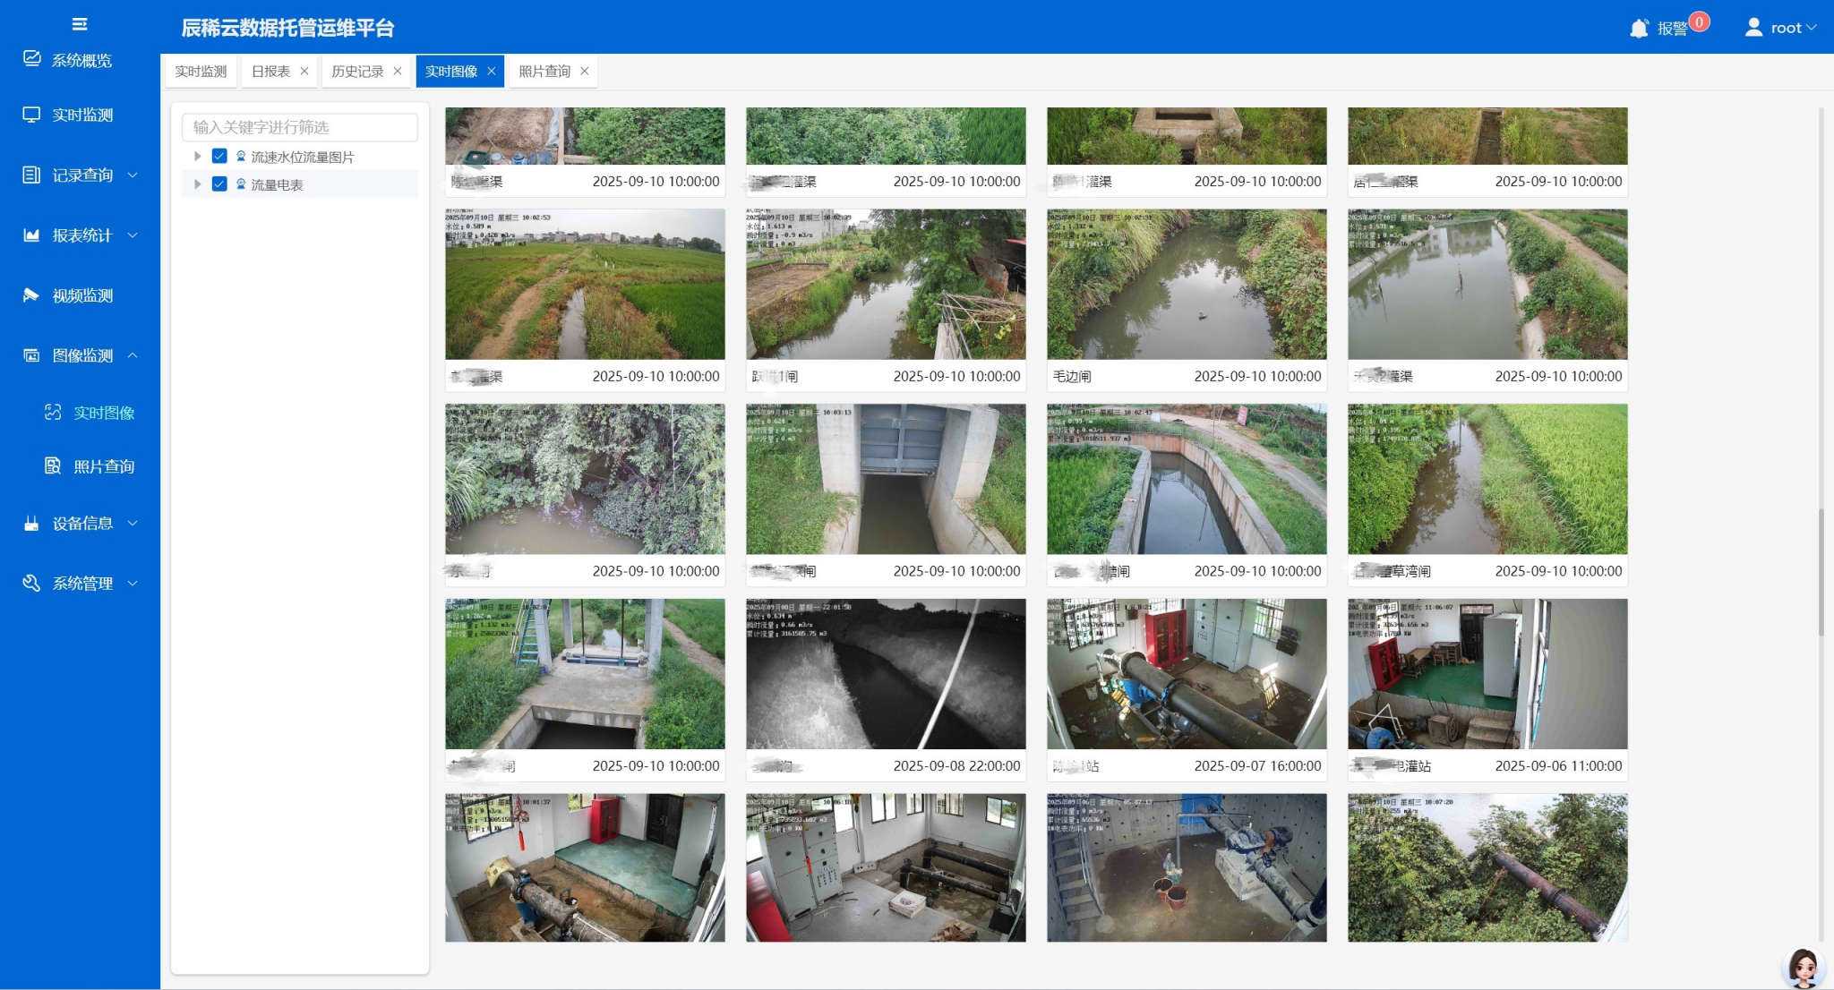Click the alarm bell icon
The width and height of the screenshot is (1834, 990).
1639,29
